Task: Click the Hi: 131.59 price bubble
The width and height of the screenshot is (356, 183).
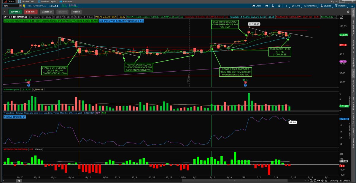Action: click(x=254, y=24)
